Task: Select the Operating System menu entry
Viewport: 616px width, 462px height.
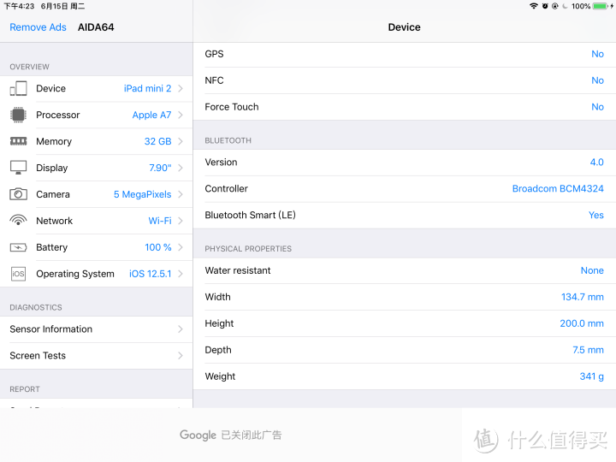Action: click(96, 274)
